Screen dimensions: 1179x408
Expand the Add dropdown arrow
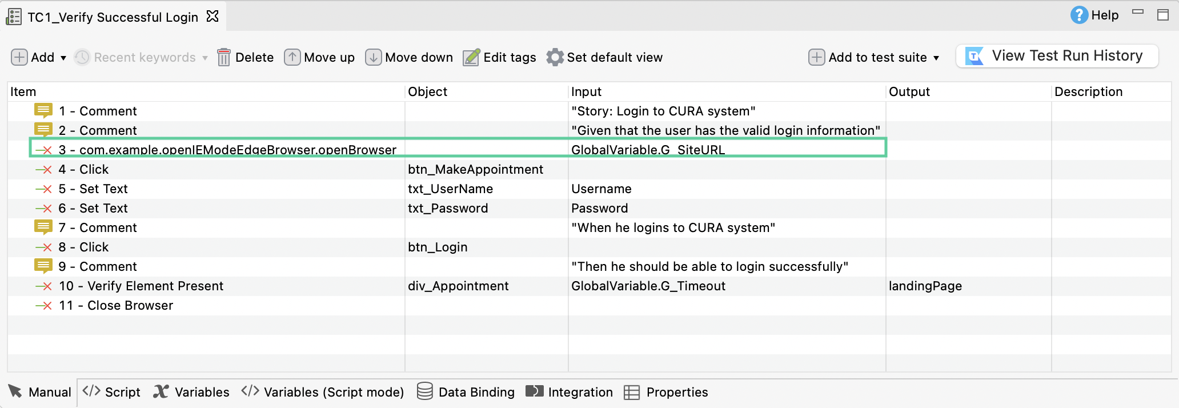coord(63,58)
